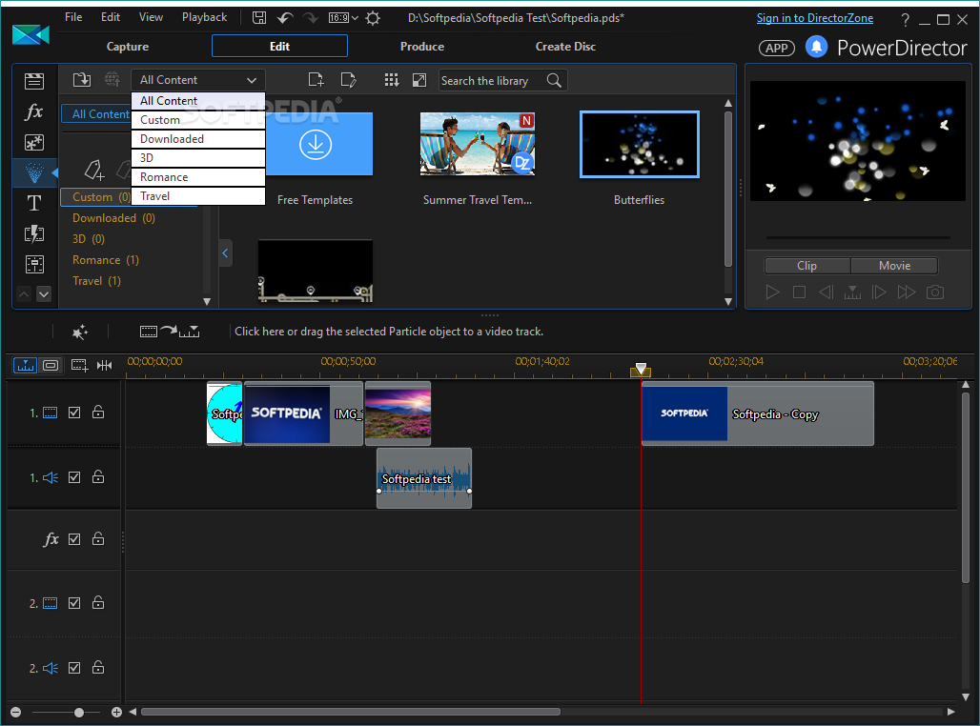Click the undo arrow icon
Screen dimensions: 980x726
pos(285,17)
